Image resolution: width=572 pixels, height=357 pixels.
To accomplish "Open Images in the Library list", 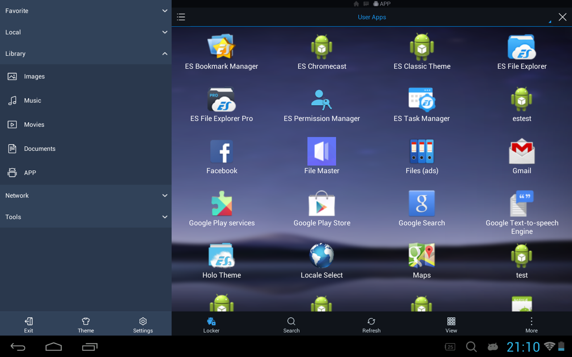I will (x=34, y=77).
